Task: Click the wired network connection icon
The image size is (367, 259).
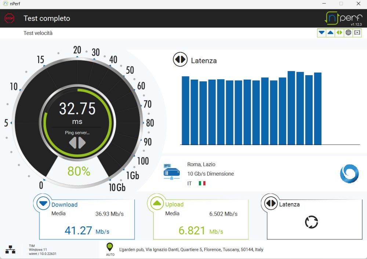Action: click(x=10, y=249)
